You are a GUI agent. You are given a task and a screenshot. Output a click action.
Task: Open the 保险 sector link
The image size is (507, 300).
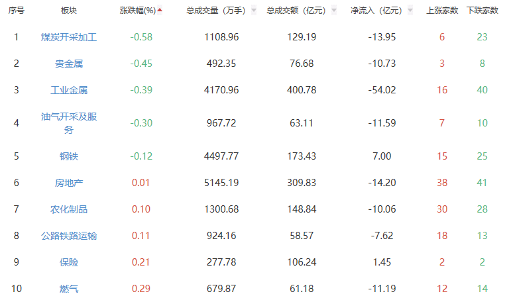tap(69, 262)
